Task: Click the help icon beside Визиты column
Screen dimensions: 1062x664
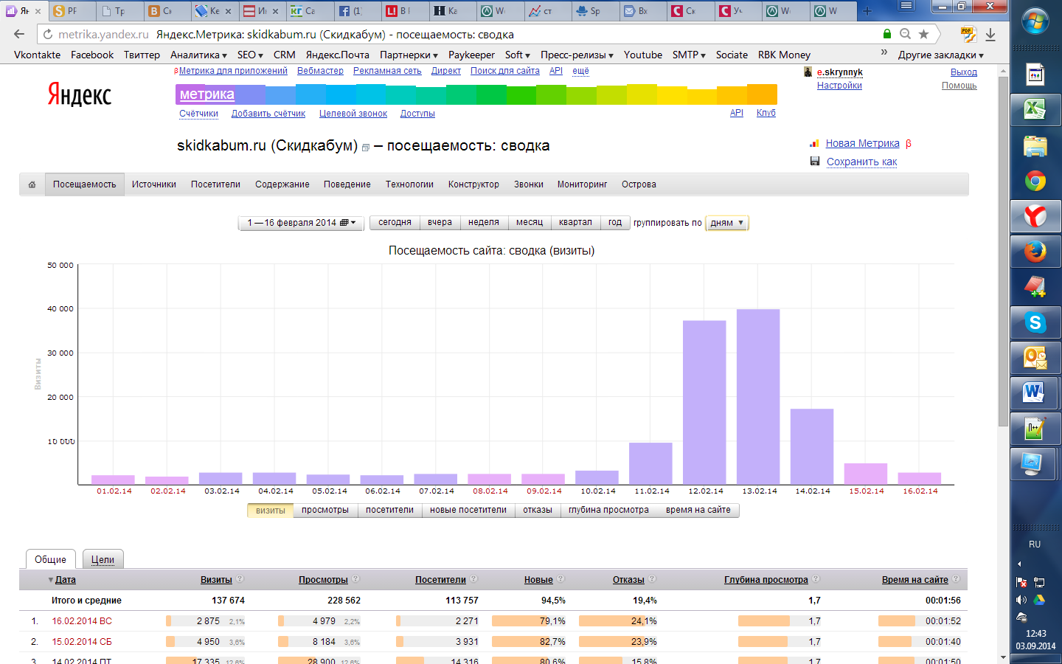Action: (240, 579)
